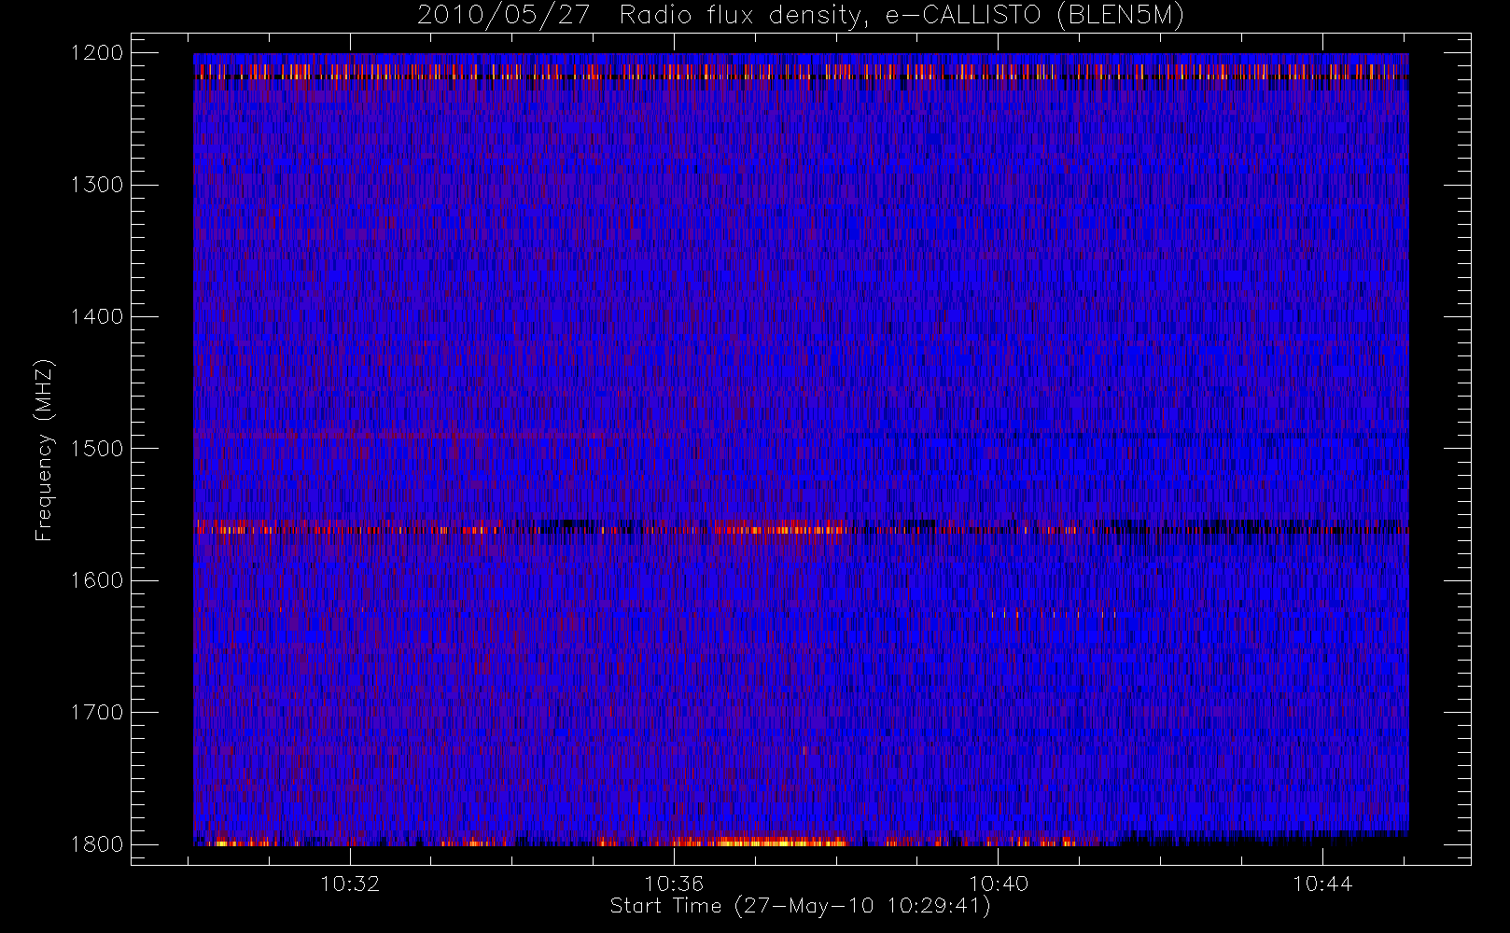1510x933 pixels.
Task: Select the 'Frequency (MHz)' axis label
Action: [x=44, y=449]
